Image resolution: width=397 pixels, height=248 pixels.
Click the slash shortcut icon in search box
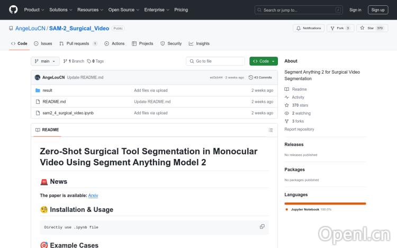338,10
